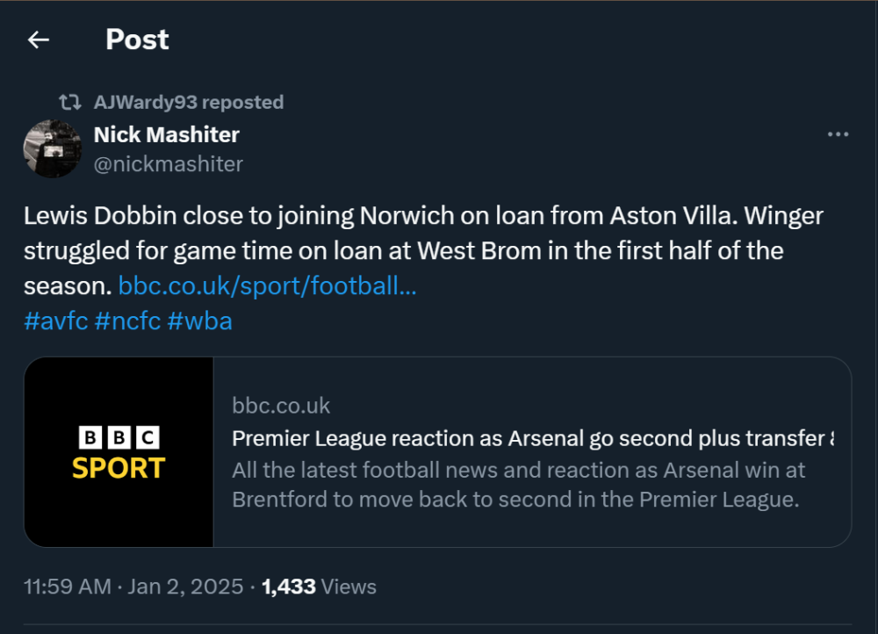
Task: Open the AJWardy93 reposted link
Action: (x=188, y=103)
